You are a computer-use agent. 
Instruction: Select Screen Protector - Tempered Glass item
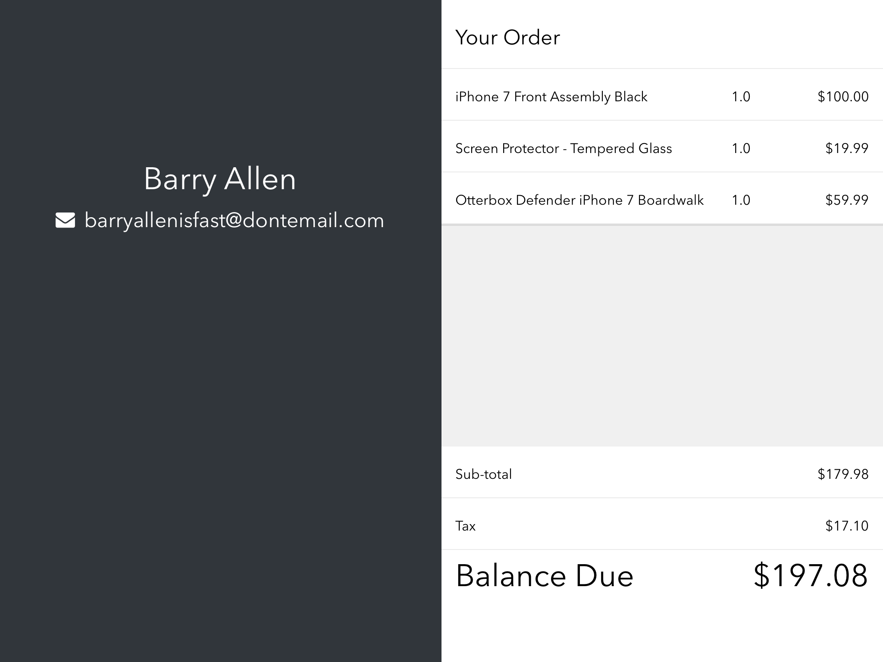click(564, 148)
